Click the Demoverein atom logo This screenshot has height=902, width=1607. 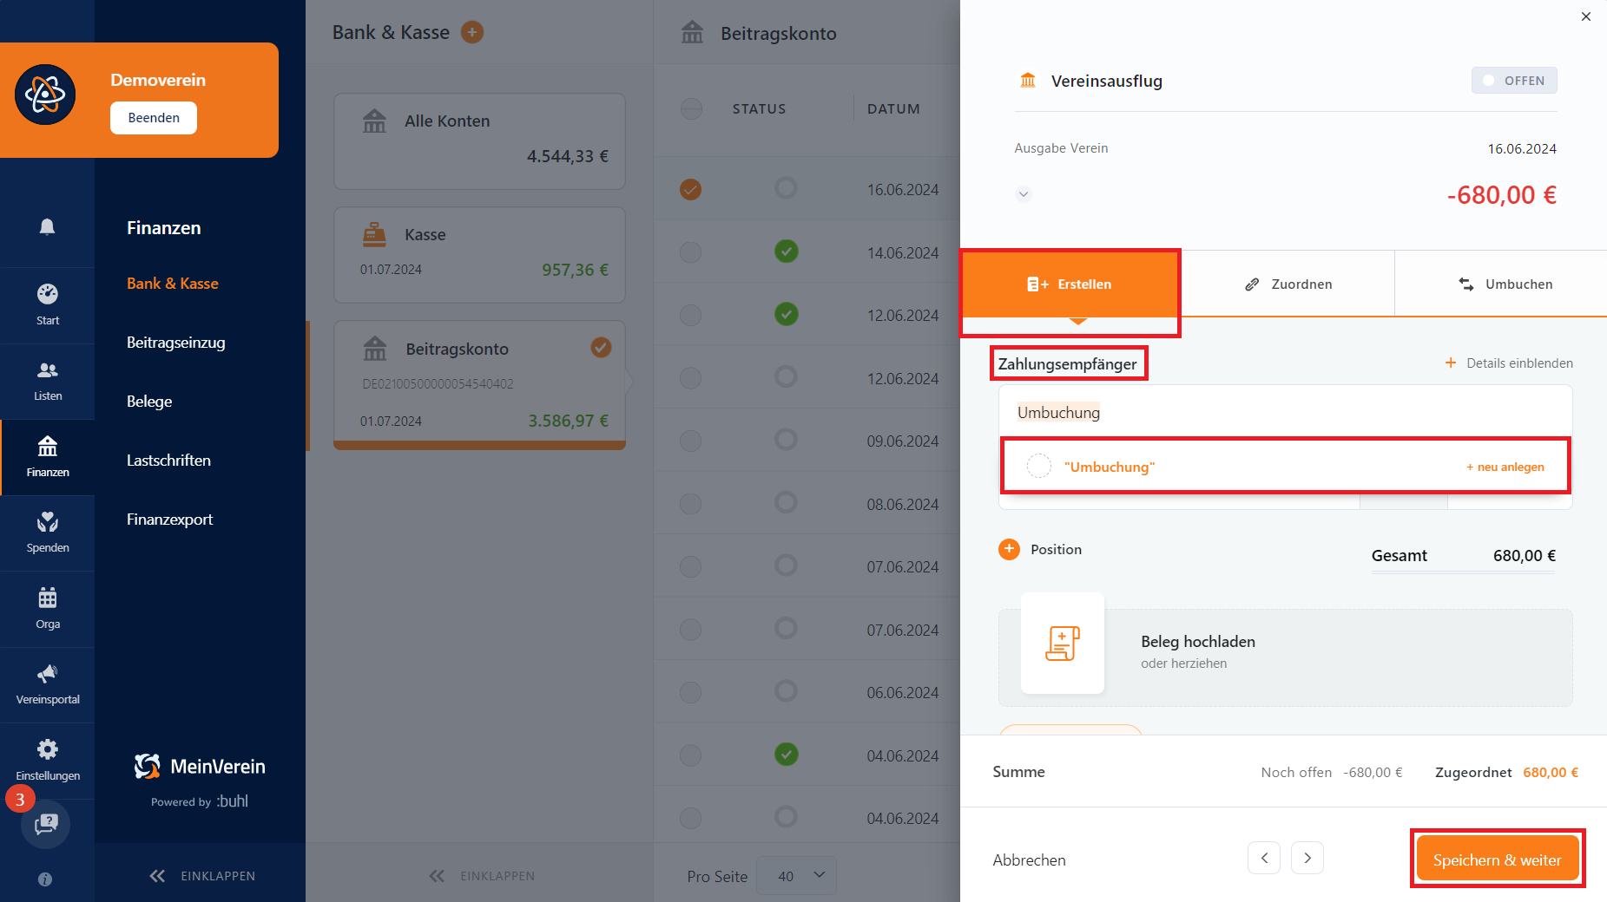click(x=45, y=95)
